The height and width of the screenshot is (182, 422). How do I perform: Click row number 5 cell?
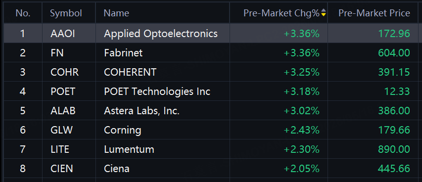pyautogui.click(x=23, y=111)
